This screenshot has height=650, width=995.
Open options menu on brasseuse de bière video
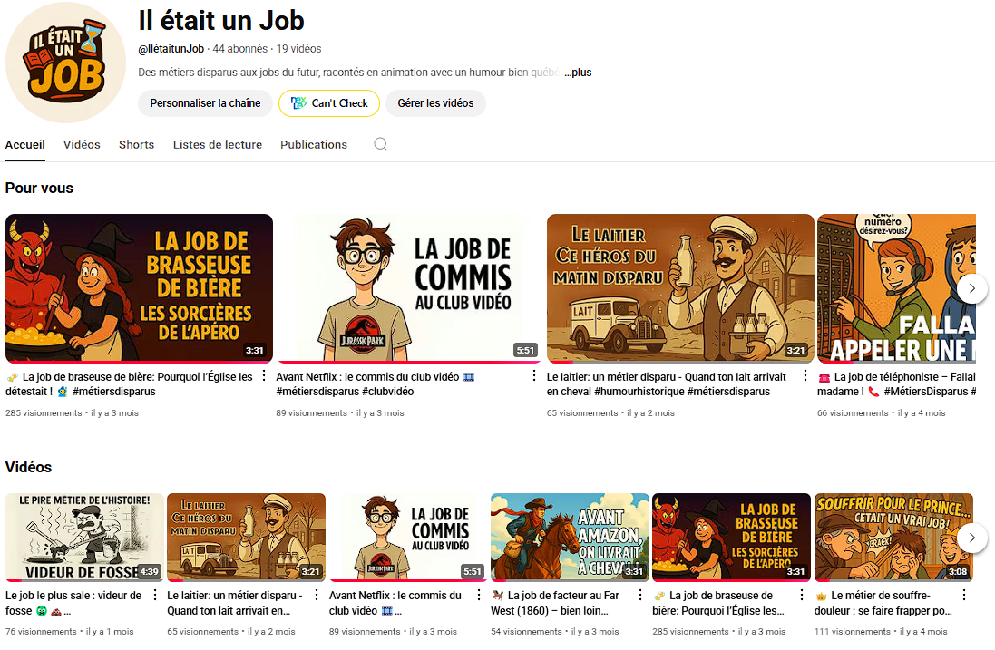pos(263,374)
